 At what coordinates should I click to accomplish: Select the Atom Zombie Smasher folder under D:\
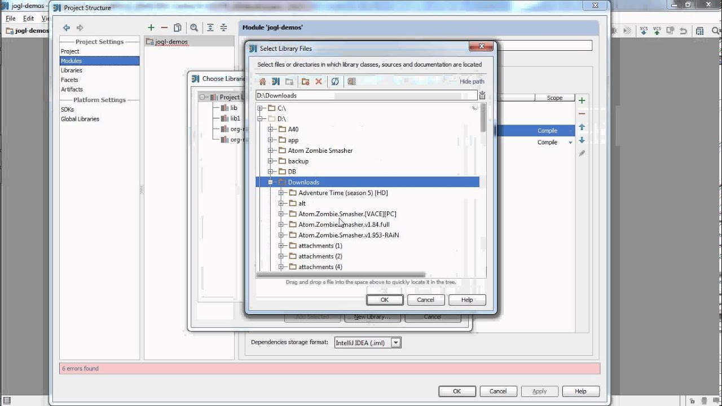pyautogui.click(x=320, y=151)
